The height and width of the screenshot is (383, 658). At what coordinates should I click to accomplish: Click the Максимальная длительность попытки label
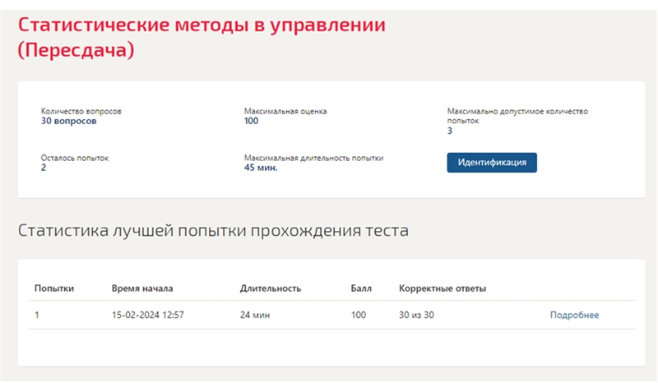[313, 158]
